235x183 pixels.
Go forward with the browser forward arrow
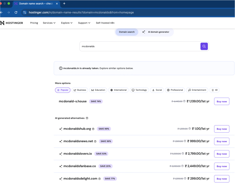9,12
